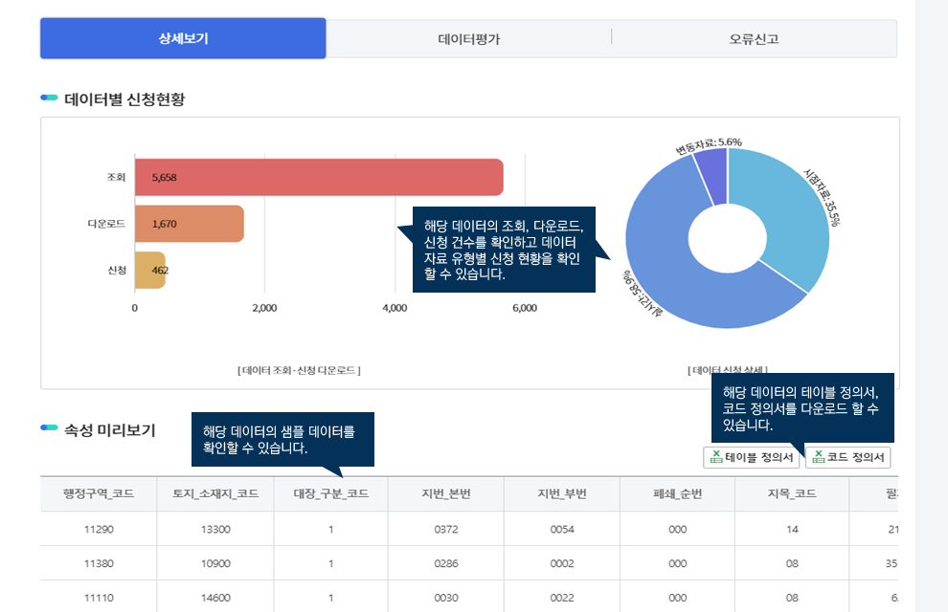Click the 행정구역_코드 column header

pyautogui.click(x=99, y=493)
